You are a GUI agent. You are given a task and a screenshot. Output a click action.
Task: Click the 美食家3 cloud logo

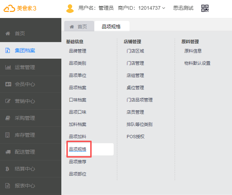[x=20, y=8]
